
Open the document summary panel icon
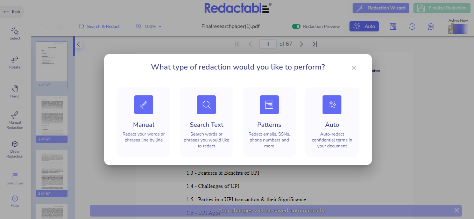pos(393,26)
